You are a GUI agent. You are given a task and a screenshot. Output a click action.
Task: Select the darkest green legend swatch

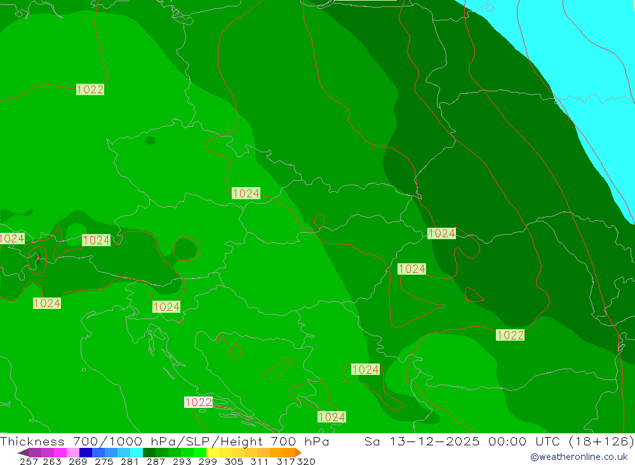click(x=149, y=452)
